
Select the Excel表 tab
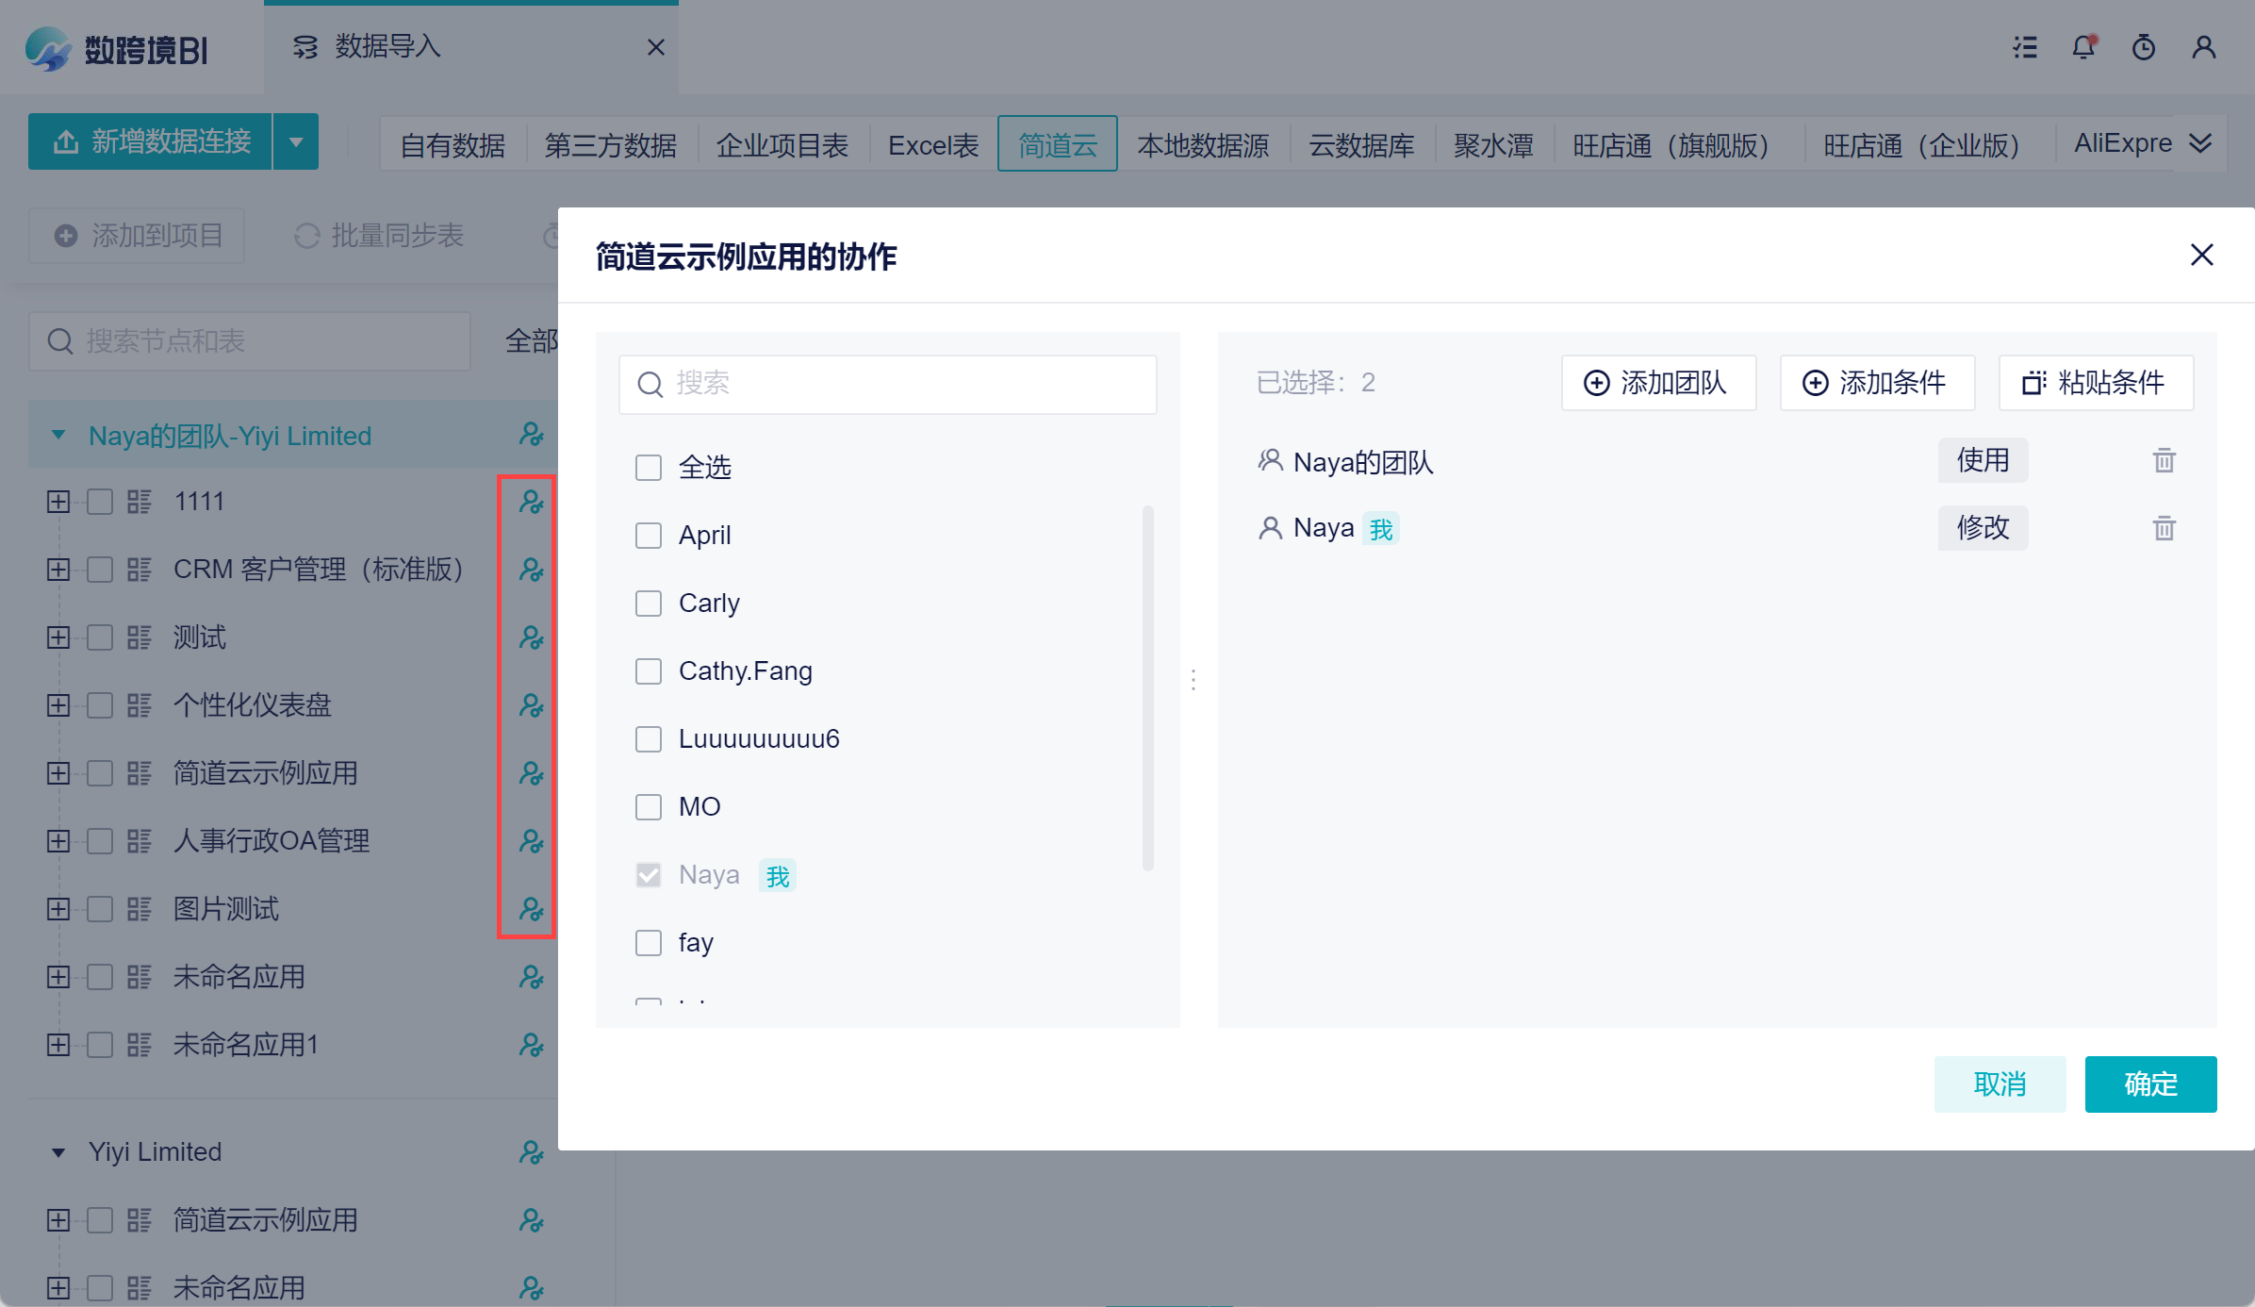point(933,144)
